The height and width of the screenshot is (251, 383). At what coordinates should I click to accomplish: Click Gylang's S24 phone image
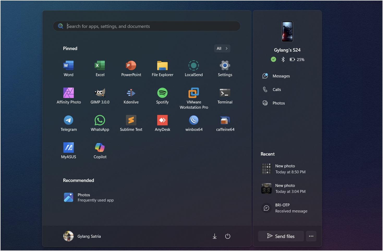287,32
